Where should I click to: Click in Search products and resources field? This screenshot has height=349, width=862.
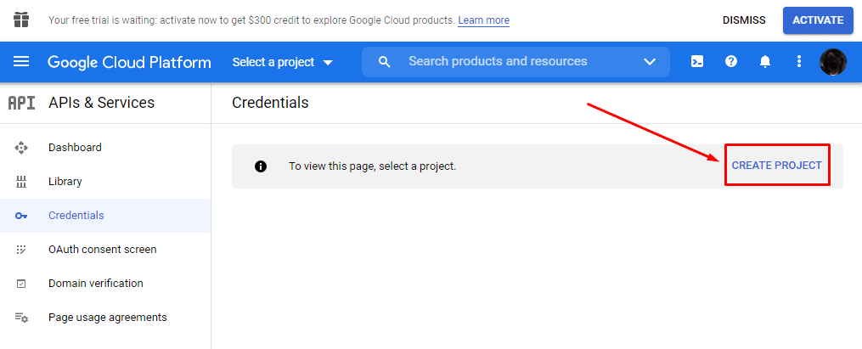point(510,62)
